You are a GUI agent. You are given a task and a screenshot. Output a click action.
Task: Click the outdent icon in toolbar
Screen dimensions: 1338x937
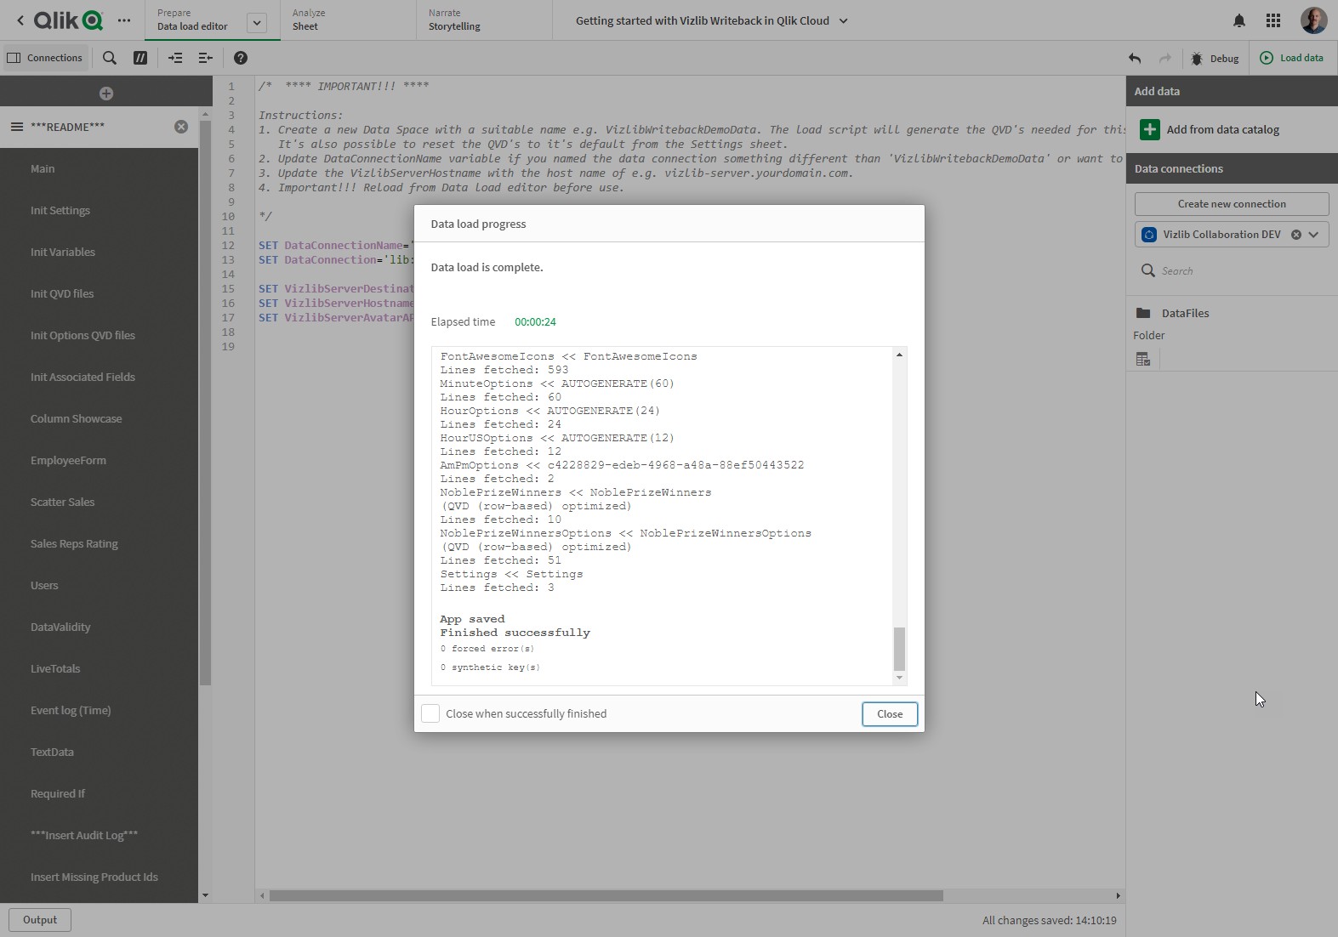click(x=205, y=58)
